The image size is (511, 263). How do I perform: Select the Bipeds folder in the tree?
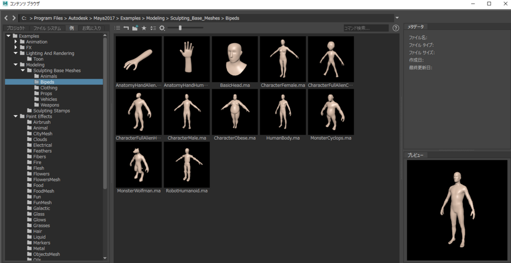(54, 82)
